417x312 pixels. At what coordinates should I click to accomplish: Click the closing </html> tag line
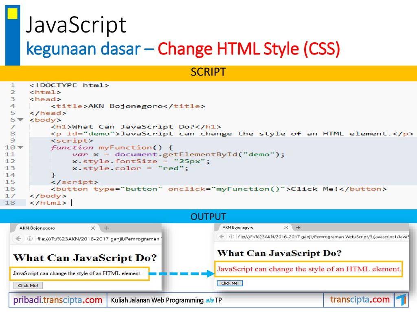[x=48, y=203]
